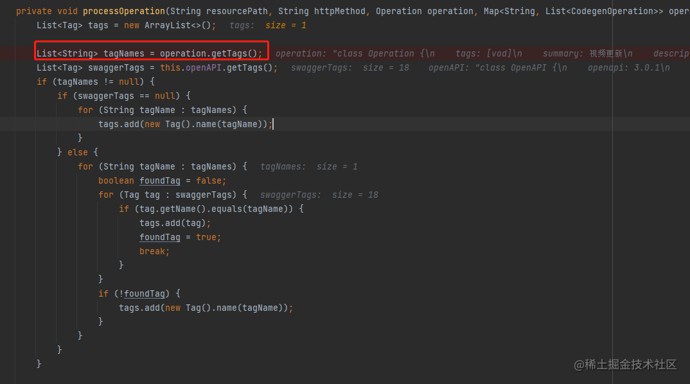Click the else keyword in the branch
Image resolution: width=690 pixels, height=384 pixels.
click(x=77, y=152)
